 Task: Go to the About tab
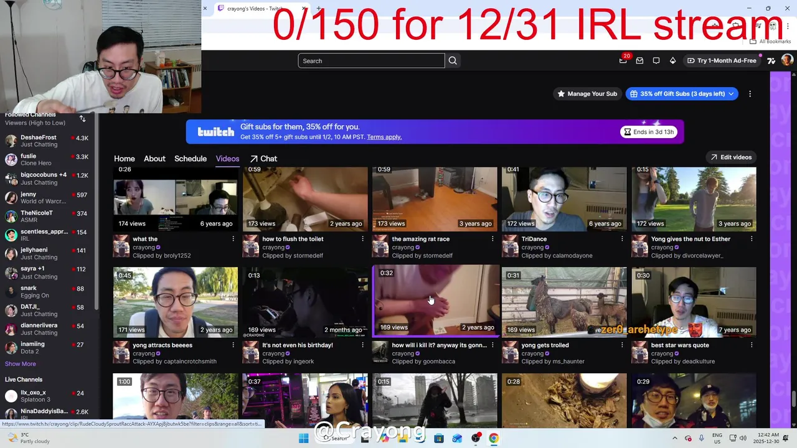[154, 159]
